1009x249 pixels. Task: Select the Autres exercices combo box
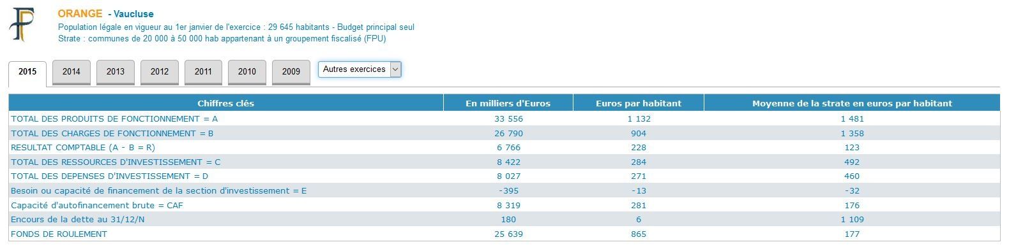360,69
